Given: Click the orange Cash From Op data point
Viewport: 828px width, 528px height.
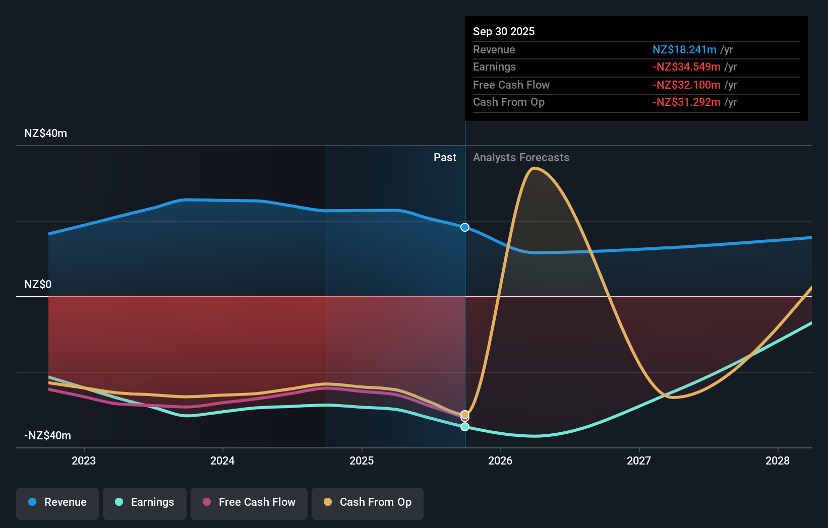Looking at the screenshot, I should [465, 415].
